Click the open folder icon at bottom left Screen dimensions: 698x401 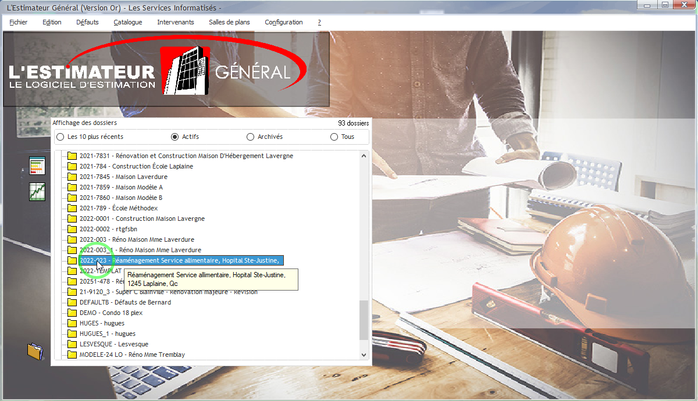coord(35,352)
